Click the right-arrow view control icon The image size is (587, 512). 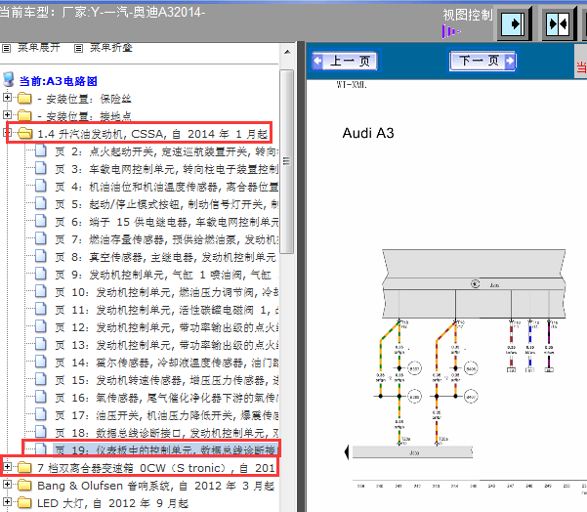coord(513,24)
